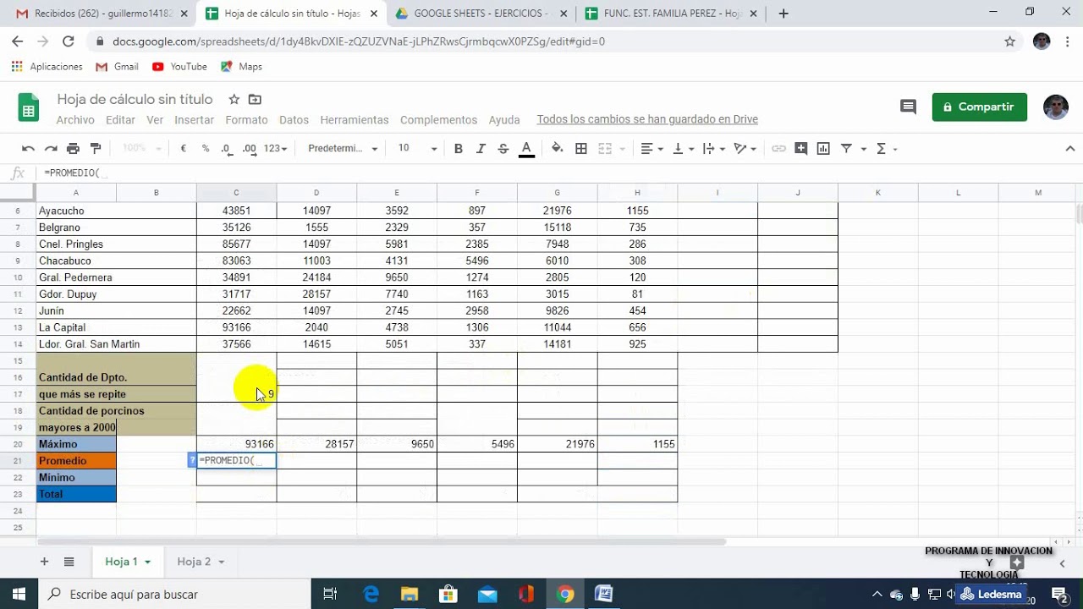Open text color picker
Image resolution: width=1083 pixels, height=609 pixels.
point(526,149)
